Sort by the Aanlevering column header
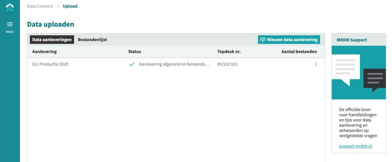The height and width of the screenshot is (162, 392). (x=44, y=52)
